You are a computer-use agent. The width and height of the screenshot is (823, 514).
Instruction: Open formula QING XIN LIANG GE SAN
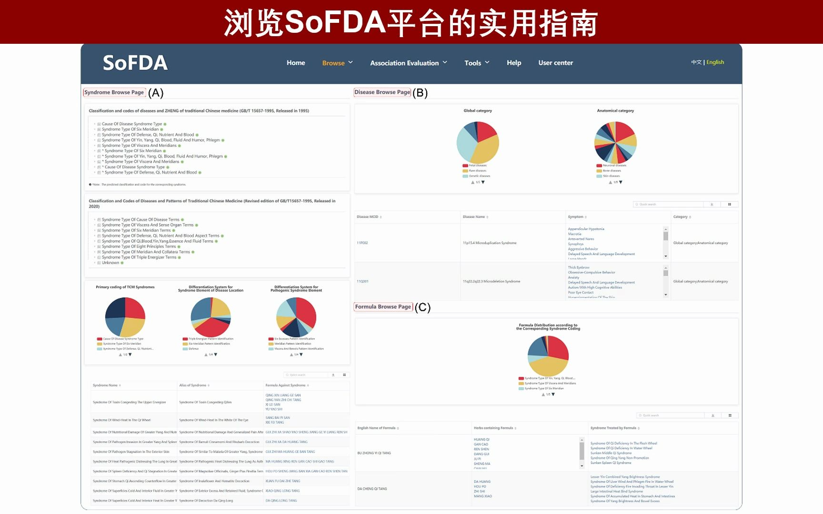pos(283,395)
